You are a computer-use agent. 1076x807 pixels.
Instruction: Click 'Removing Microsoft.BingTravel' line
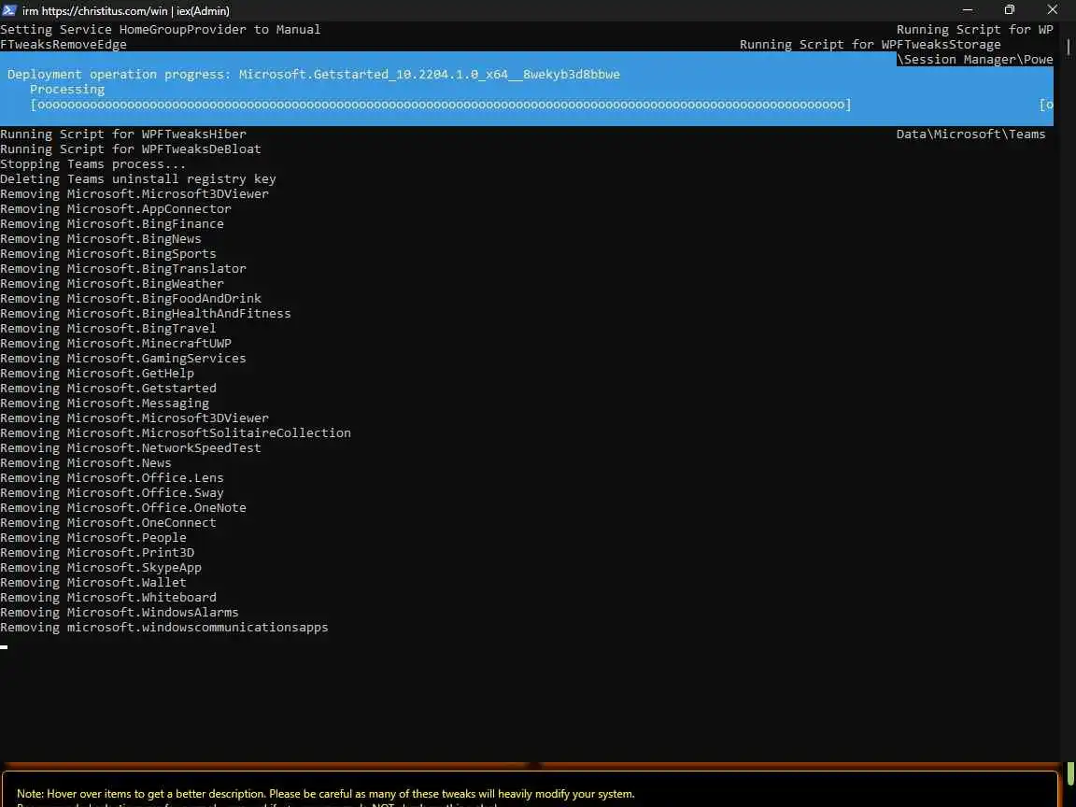[107, 329]
